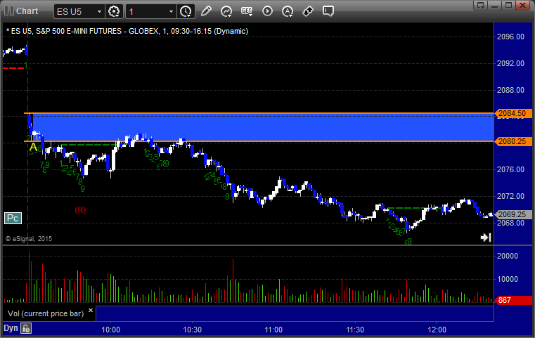
Task: Close the Vol study tab
Action: pos(89,309)
